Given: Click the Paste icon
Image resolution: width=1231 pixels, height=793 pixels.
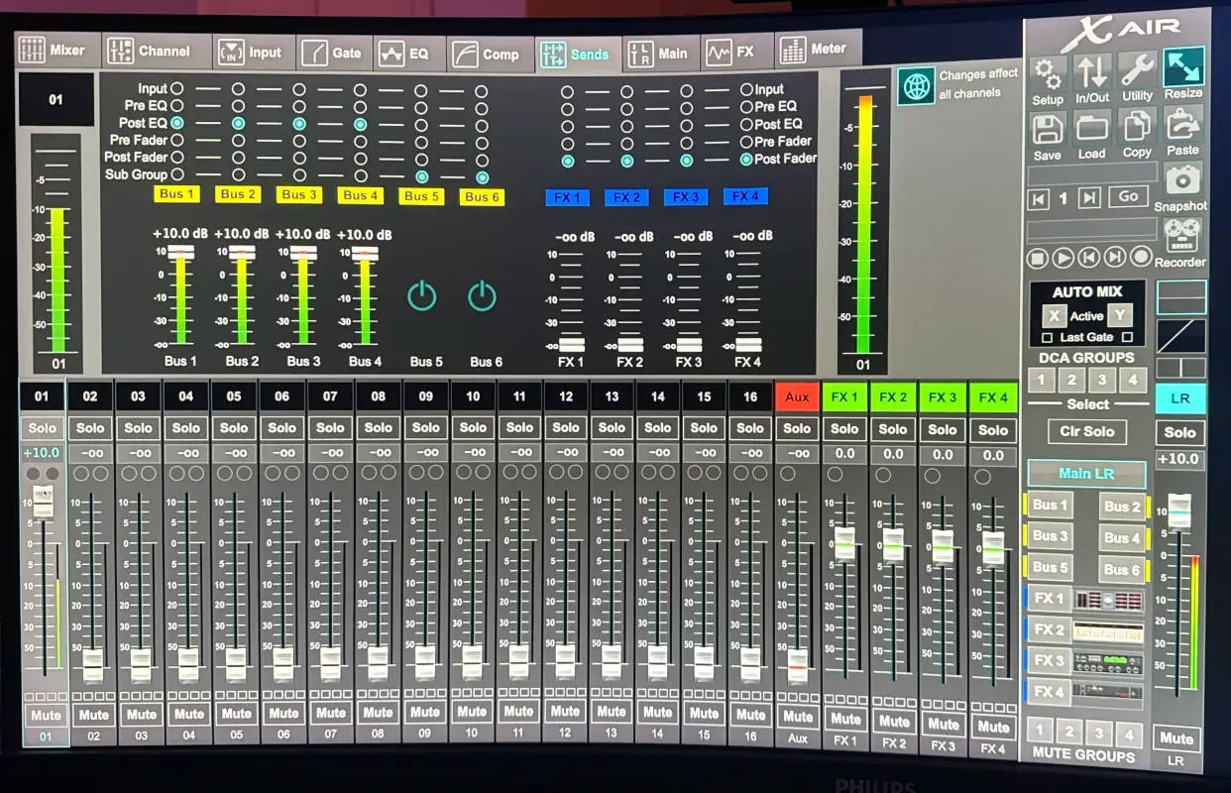Looking at the screenshot, I should tap(1182, 125).
